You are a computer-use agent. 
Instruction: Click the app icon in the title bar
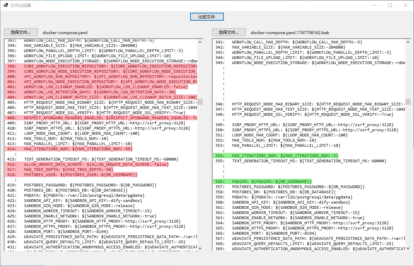click(x=6, y=5)
